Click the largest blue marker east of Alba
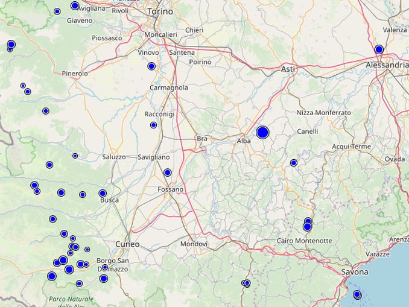 tap(262, 133)
